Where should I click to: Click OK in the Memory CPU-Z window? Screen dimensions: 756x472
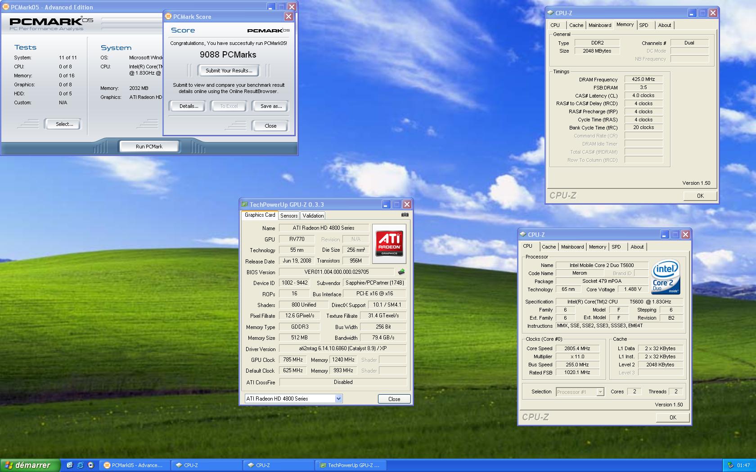700,196
